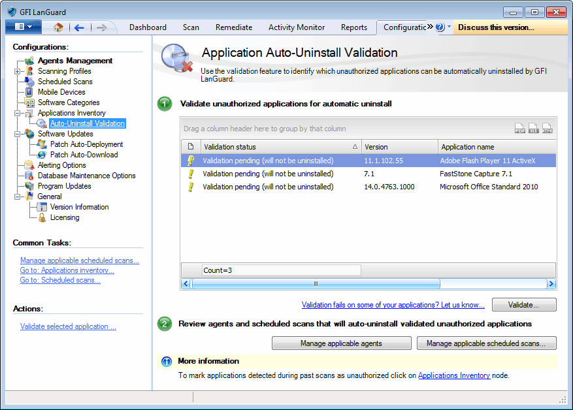
Task: Click the Scheduled Scans icon
Action: [x=29, y=82]
